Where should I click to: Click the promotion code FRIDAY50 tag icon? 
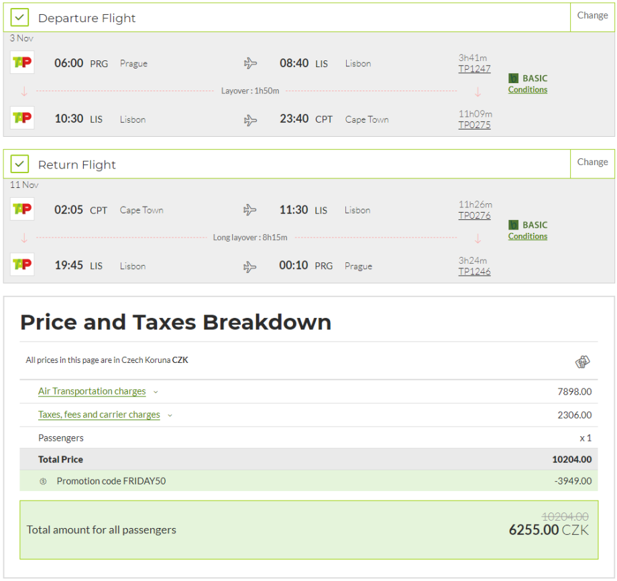[x=44, y=481]
